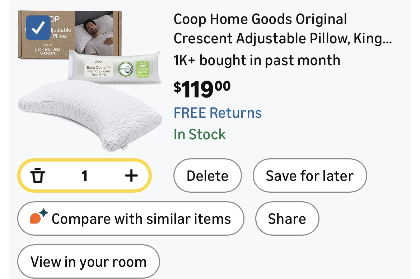Viewport: 420px width, 279px height.
Task: Increase quantity with the plus icon
Action: click(131, 175)
